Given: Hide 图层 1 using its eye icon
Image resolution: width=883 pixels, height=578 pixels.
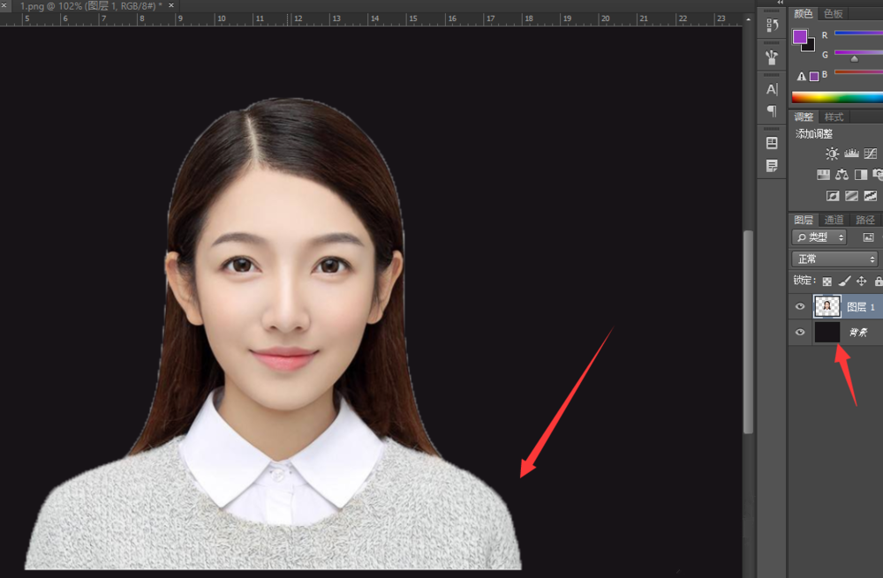Looking at the screenshot, I should [800, 306].
